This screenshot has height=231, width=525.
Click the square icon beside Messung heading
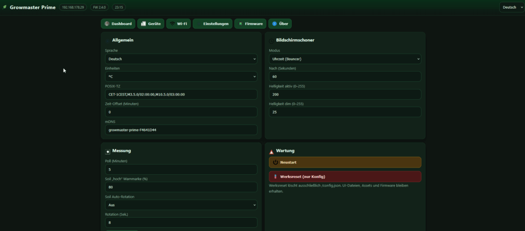pos(108,152)
